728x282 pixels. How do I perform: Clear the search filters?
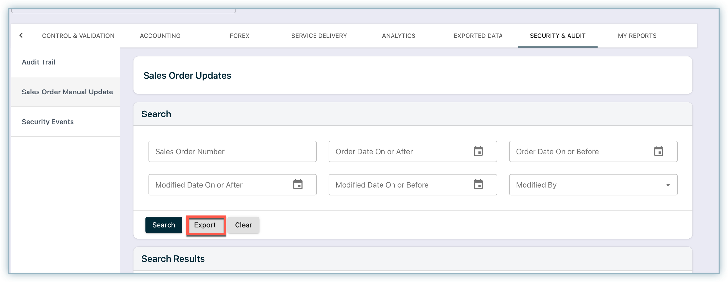click(243, 225)
